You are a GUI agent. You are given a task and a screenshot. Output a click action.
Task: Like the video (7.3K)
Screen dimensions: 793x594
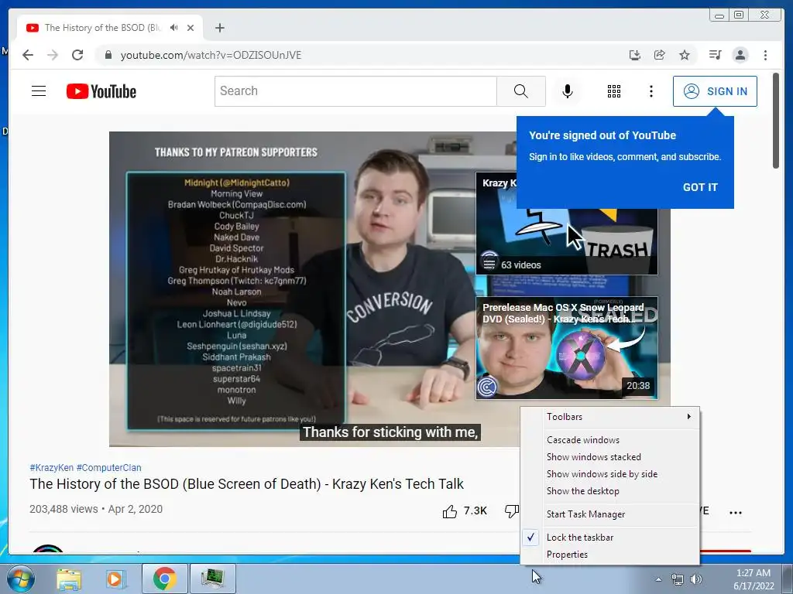465,511
